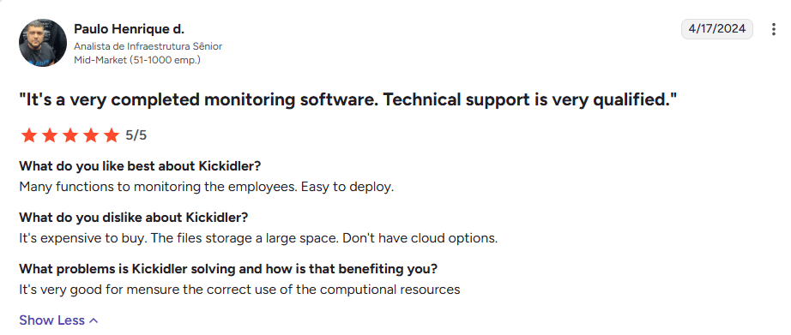Select the third rating star

tap(69, 135)
